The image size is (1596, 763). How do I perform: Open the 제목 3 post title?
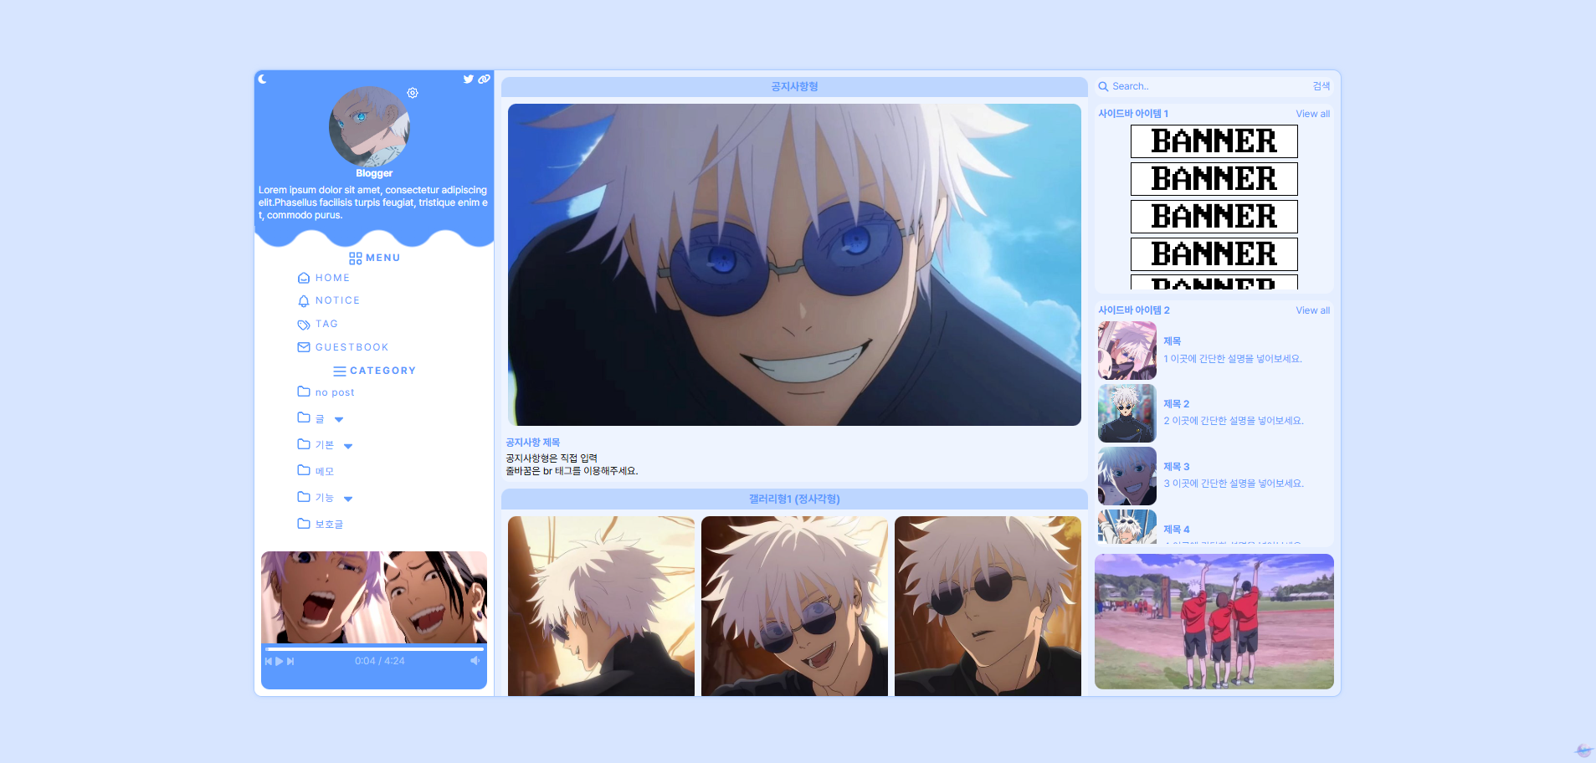(1176, 467)
